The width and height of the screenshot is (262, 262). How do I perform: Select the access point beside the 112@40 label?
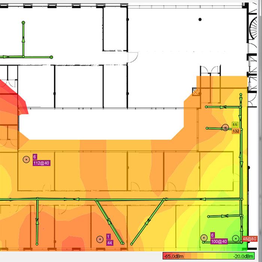click(26, 159)
